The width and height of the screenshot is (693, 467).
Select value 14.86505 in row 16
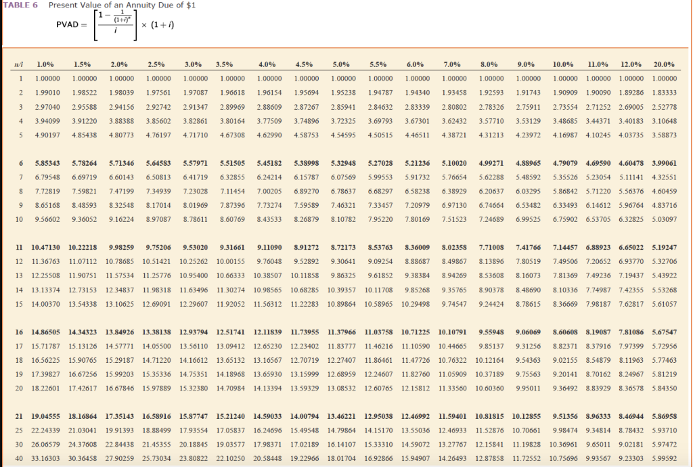tap(45, 332)
